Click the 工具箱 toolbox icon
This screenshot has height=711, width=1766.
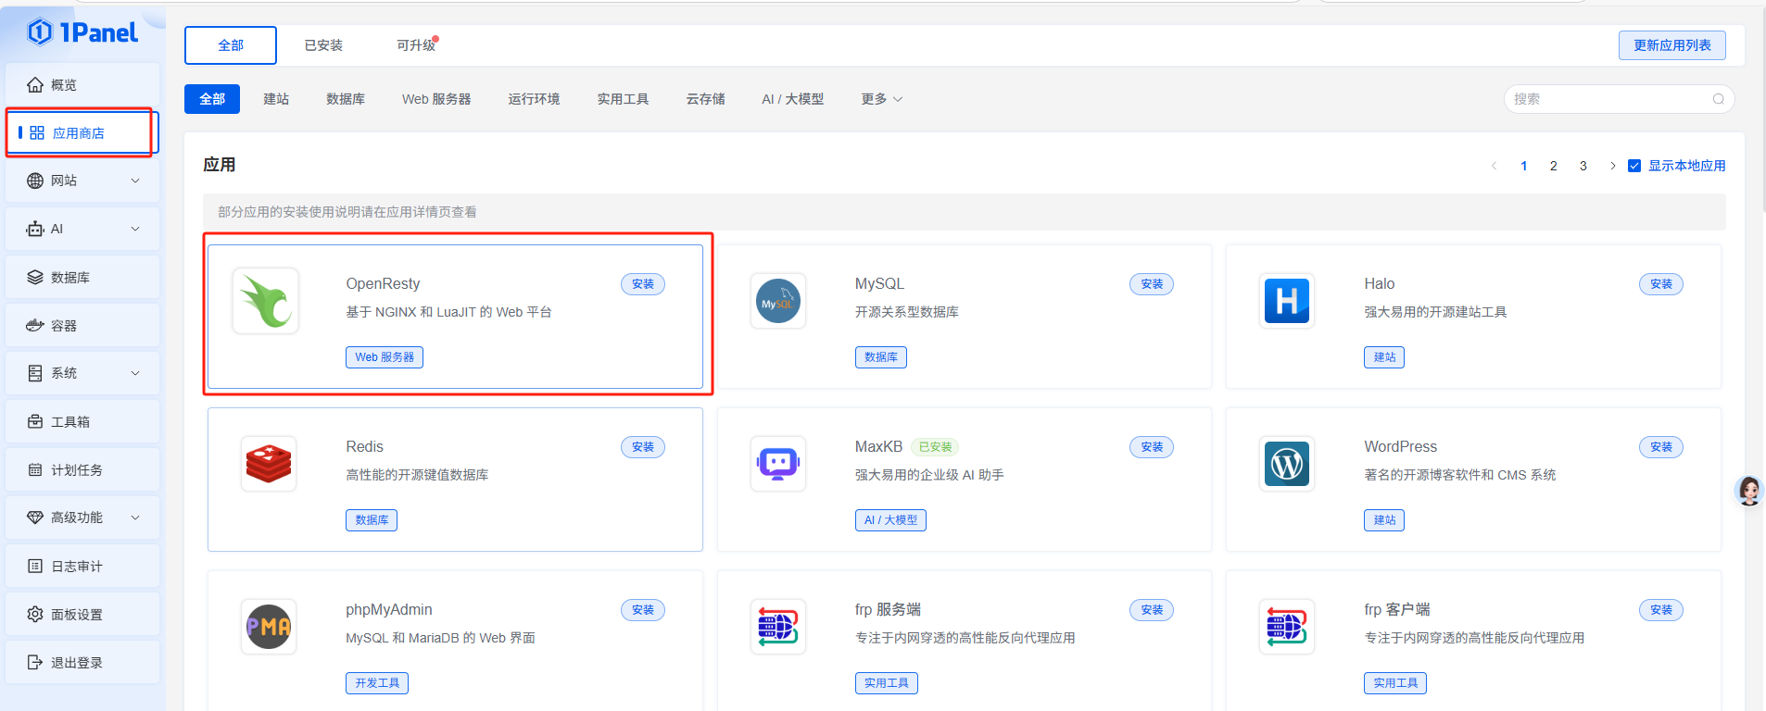pyautogui.click(x=35, y=421)
